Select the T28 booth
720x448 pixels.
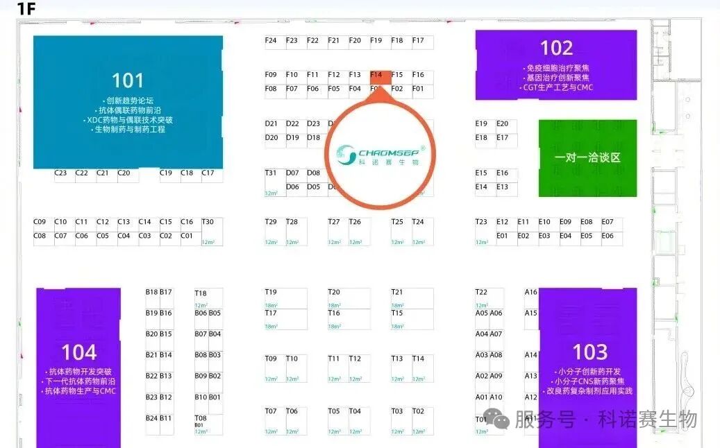pyautogui.click(x=296, y=232)
